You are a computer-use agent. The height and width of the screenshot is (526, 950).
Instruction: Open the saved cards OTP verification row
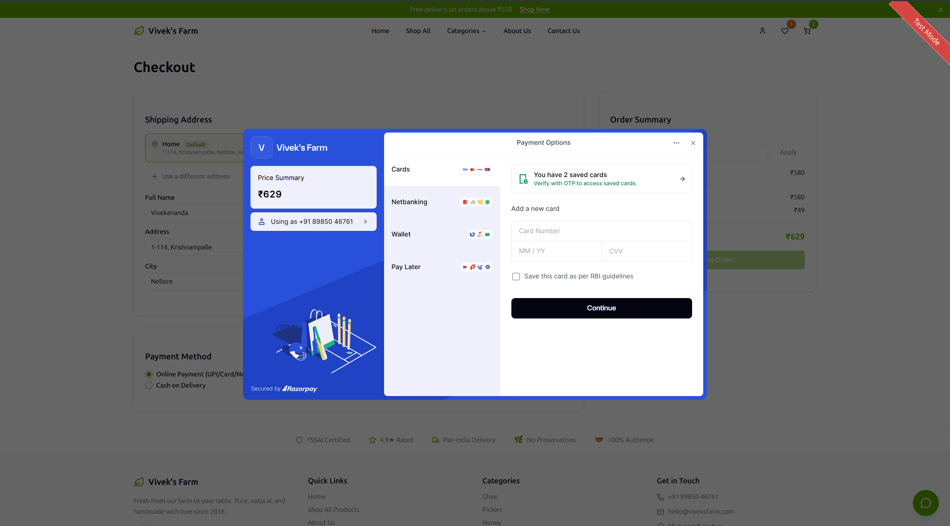click(x=601, y=179)
